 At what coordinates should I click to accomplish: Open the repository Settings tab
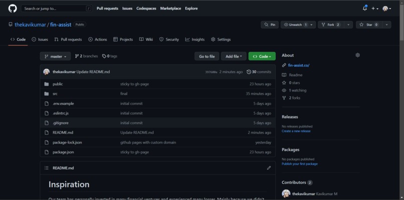pyautogui.click(x=221, y=39)
